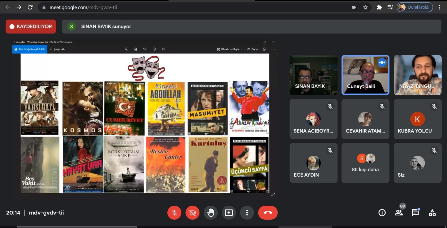This screenshot has height=228, width=447.
Task: Open the chat messages panel
Action: coord(415,213)
